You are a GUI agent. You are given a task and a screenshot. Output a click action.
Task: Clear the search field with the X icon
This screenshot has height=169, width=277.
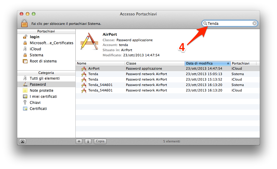click(x=254, y=23)
